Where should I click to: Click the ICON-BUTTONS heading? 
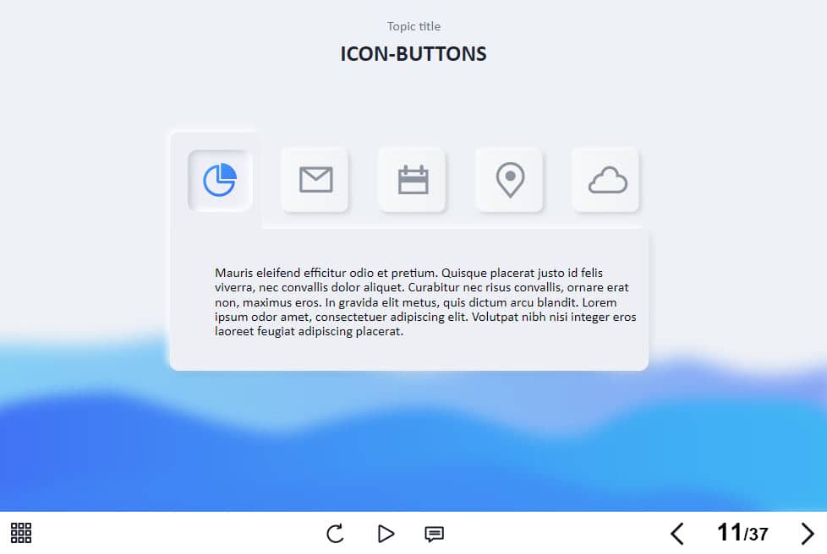(413, 54)
